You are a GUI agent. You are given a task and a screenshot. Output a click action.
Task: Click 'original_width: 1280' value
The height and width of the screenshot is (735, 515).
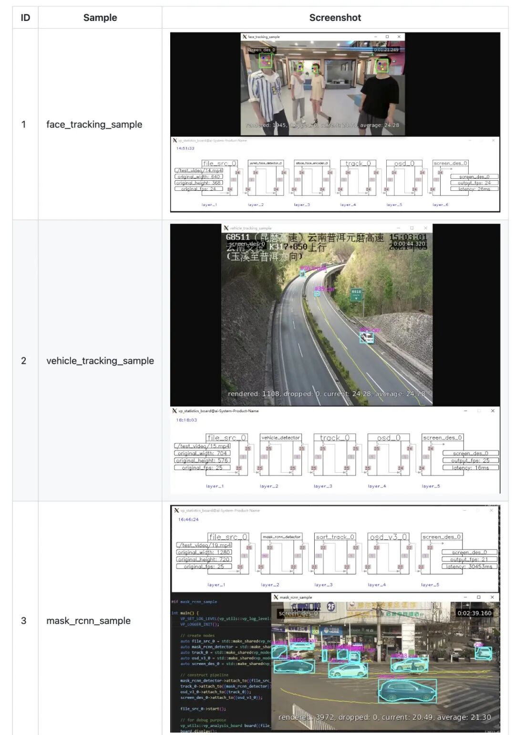[x=204, y=552]
